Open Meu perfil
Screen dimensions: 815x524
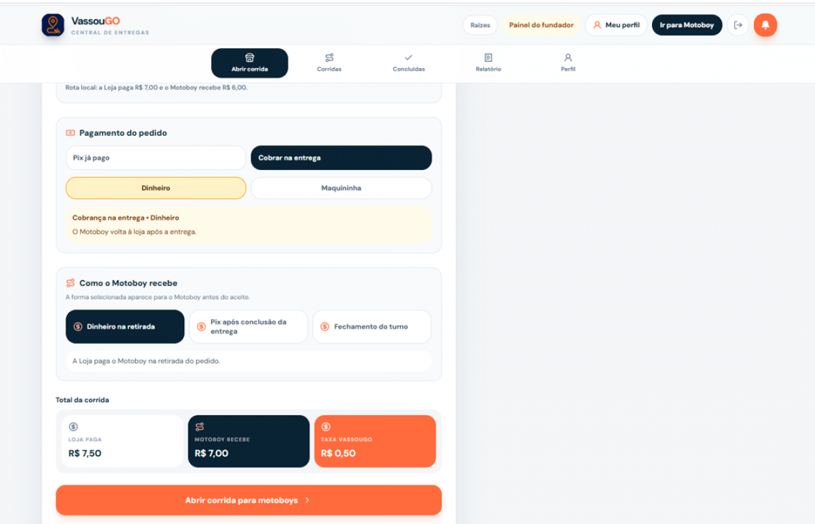click(x=616, y=25)
